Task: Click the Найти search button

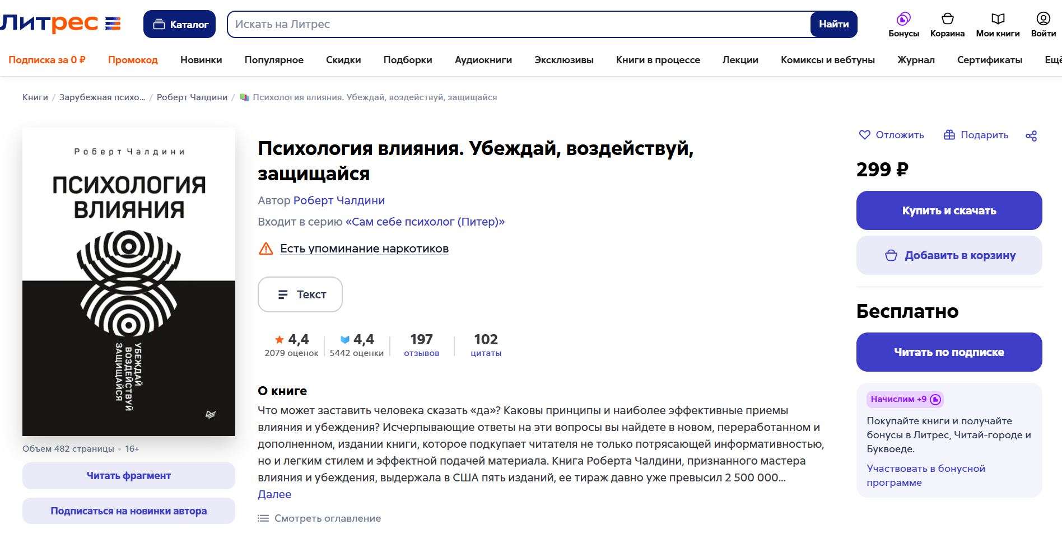Action: (833, 24)
